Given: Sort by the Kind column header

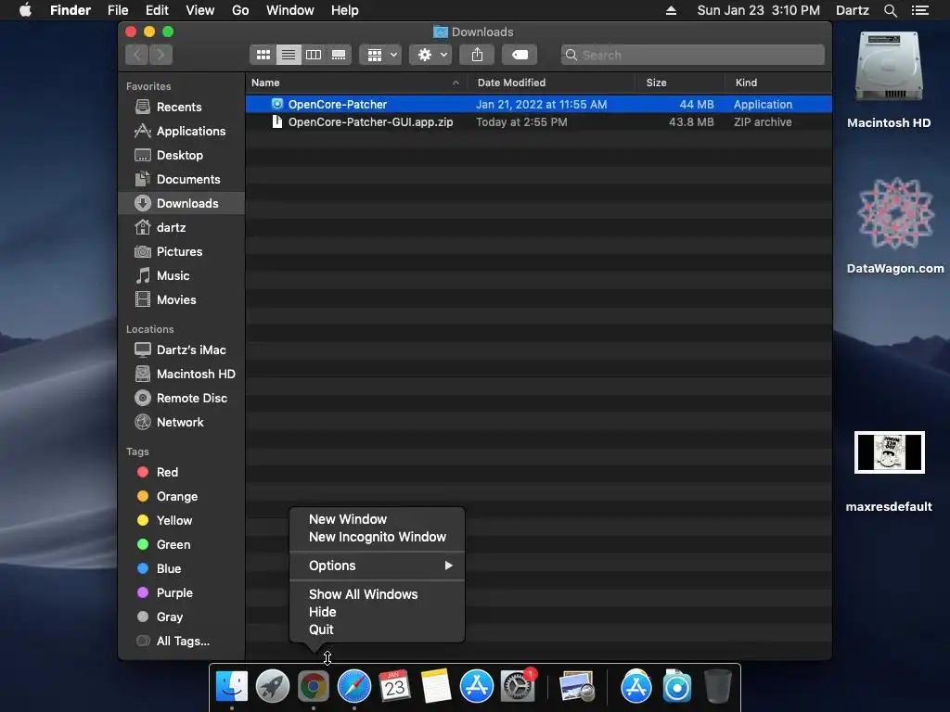Looking at the screenshot, I should point(778,83).
